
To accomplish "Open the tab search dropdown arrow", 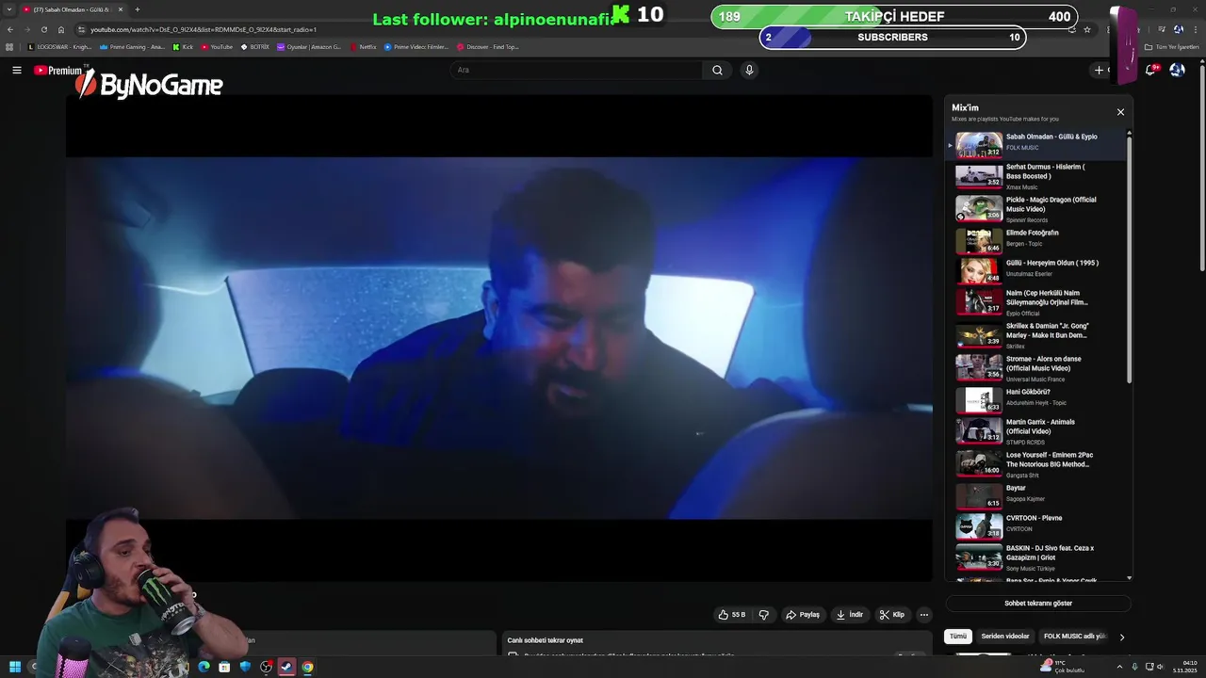I will [x=10, y=9].
